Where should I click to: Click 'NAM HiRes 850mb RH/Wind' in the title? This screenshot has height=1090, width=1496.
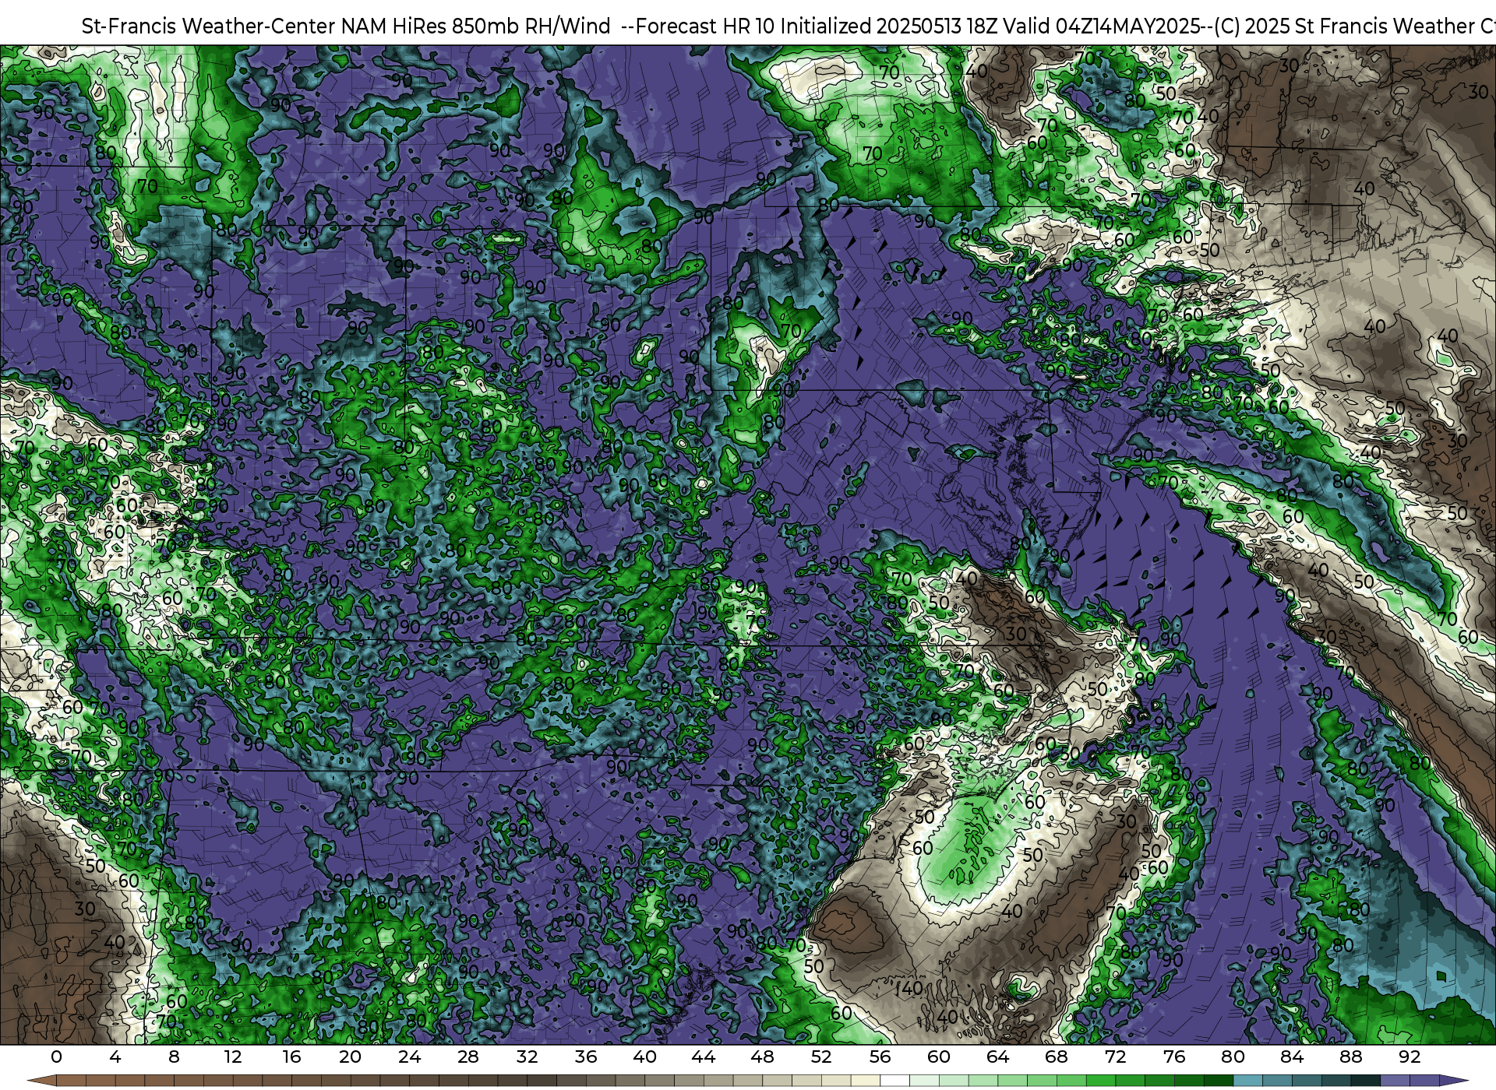[x=476, y=26]
